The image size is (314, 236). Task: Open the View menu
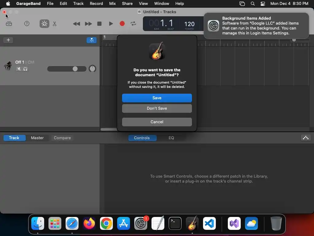tap(144, 3)
